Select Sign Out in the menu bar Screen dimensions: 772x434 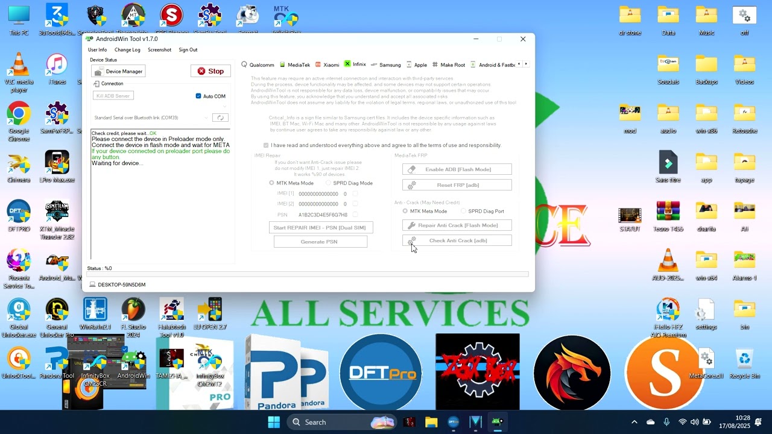[x=188, y=50]
